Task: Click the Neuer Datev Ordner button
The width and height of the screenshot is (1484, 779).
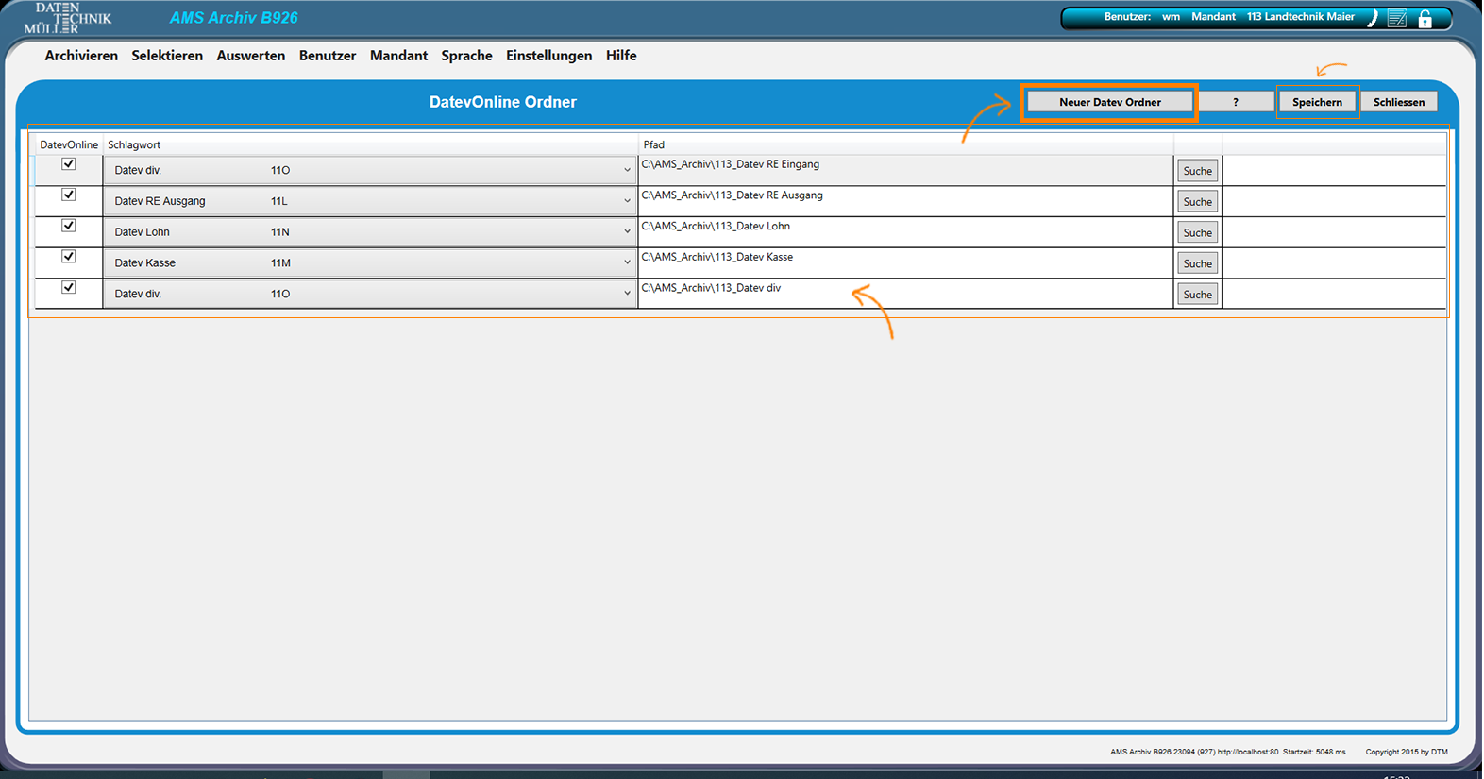Action: coord(1109,102)
